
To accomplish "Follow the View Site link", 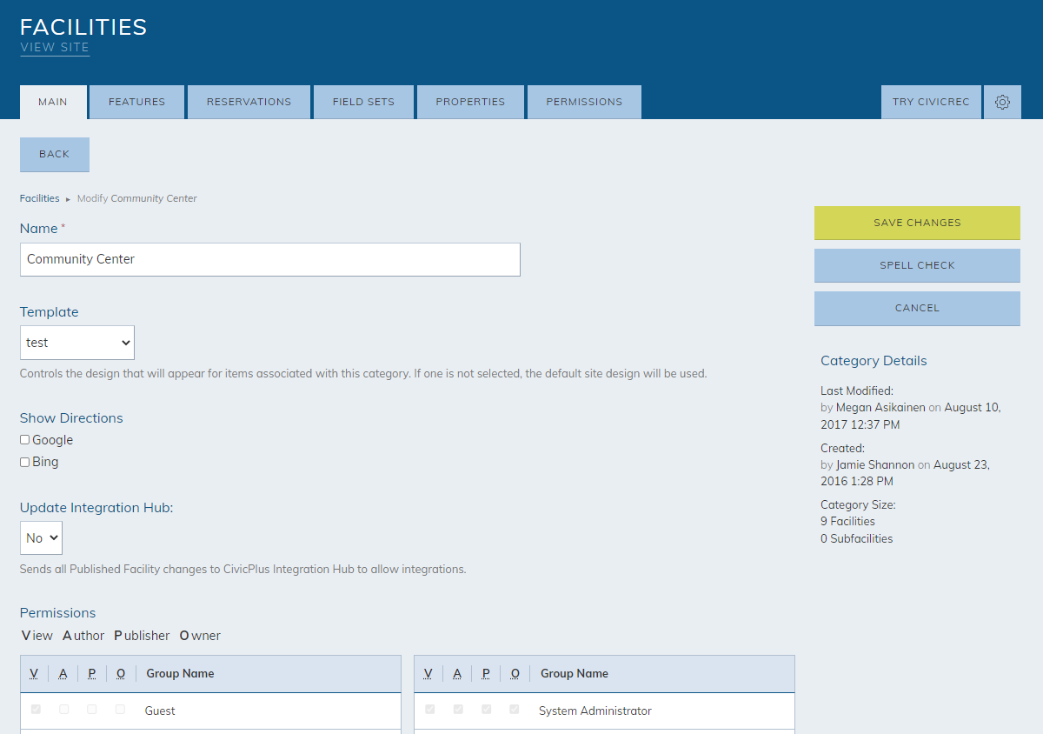I will tap(55, 48).
